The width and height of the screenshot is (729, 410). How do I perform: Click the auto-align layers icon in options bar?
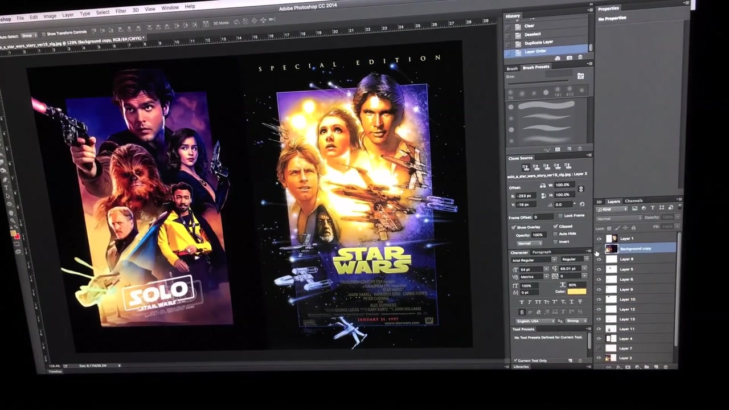coord(206,24)
